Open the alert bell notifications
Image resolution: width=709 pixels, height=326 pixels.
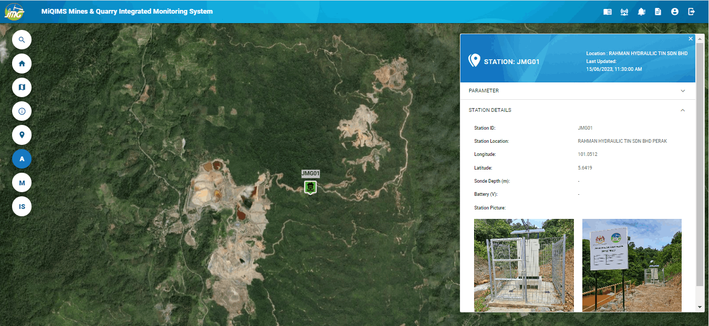pos(641,12)
